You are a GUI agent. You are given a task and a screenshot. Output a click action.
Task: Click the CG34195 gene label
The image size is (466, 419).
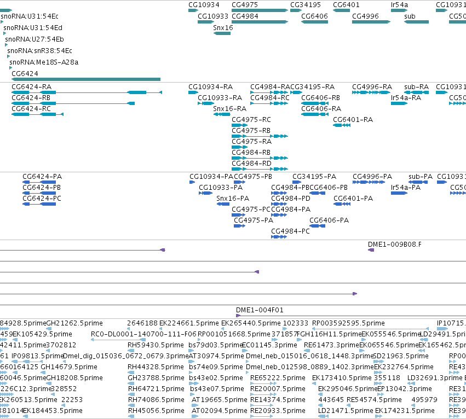coord(306,5)
